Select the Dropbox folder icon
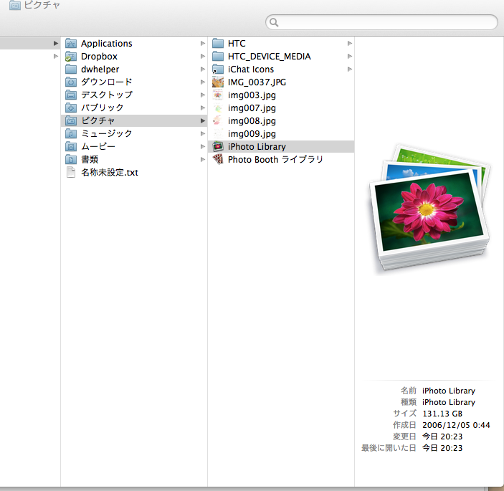This screenshot has height=491, width=504. coord(71,56)
